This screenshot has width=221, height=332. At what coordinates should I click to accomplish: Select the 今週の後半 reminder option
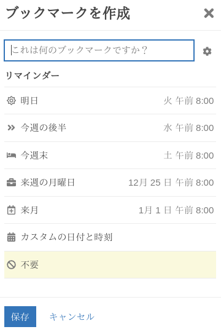coord(110,128)
